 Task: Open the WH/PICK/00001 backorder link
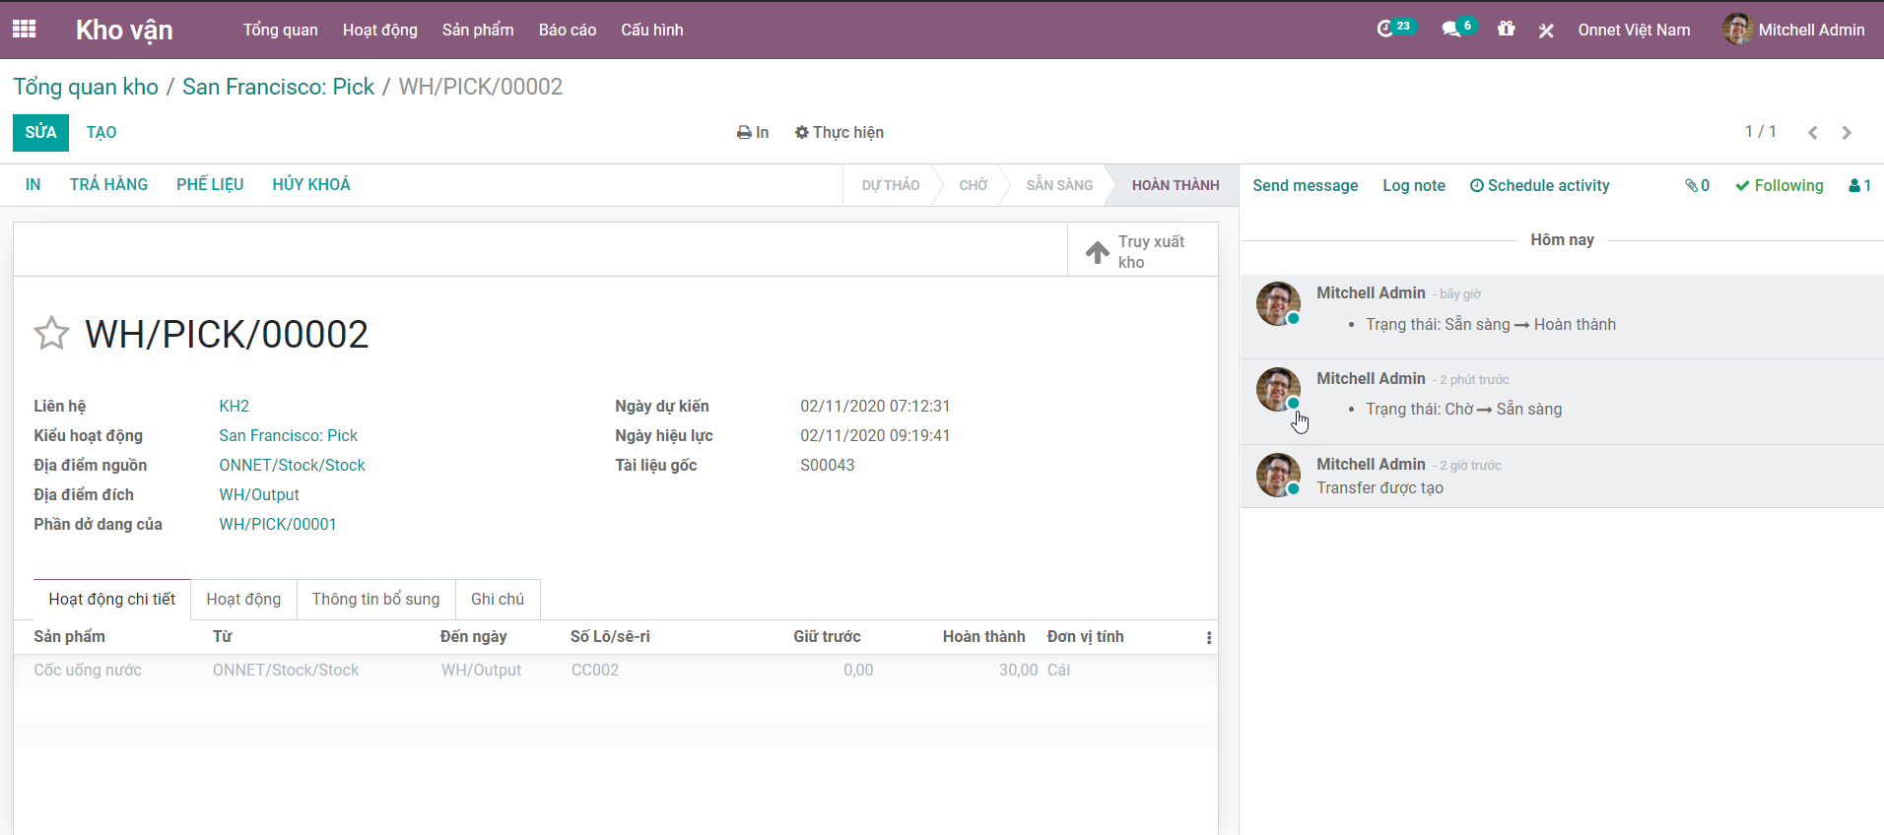278,524
